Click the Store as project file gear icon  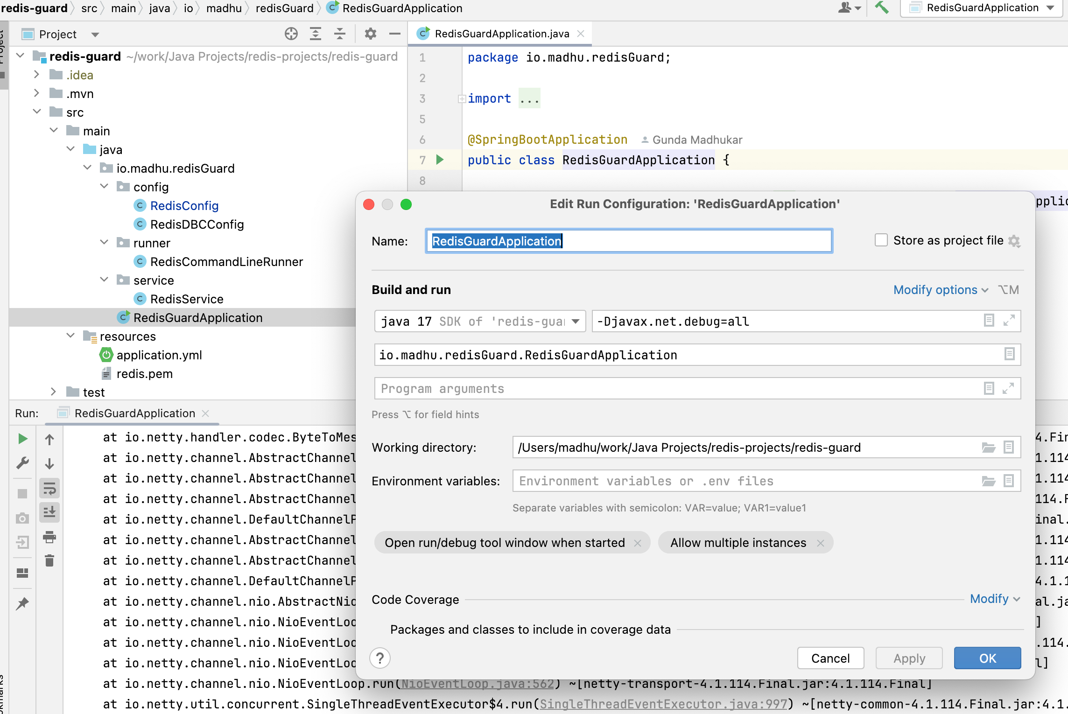click(1014, 241)
